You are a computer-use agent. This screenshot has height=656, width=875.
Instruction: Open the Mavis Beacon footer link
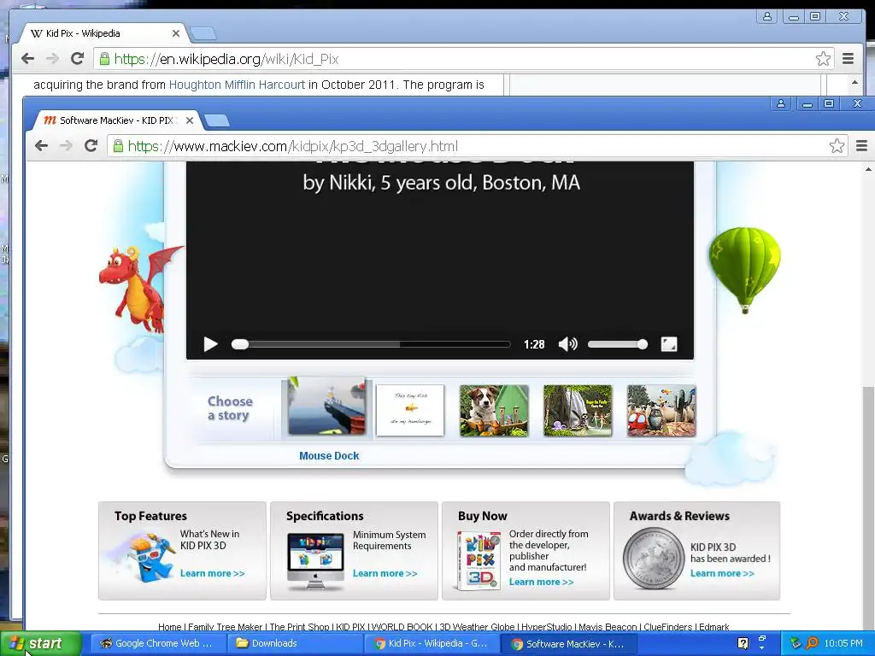608,627
